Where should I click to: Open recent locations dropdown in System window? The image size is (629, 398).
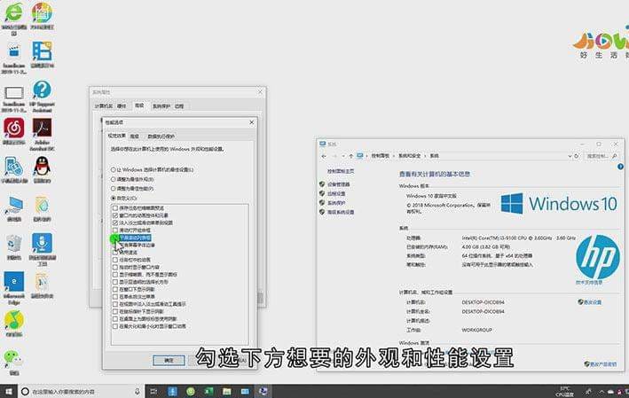pos(343,156)
